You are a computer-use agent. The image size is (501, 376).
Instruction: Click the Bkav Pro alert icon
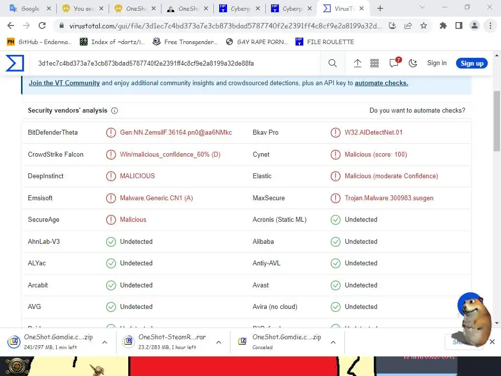pyautogui.click(x=336, y=132)
